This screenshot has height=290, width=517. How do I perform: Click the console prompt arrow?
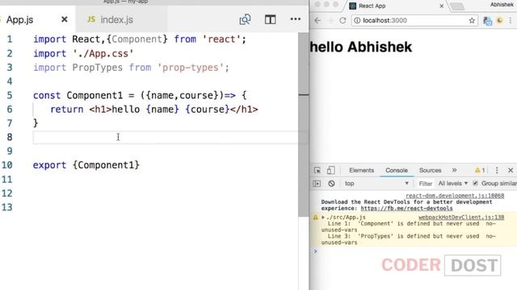point(316,251)
